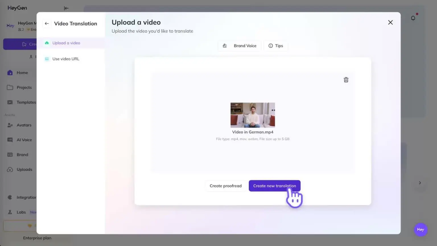Expand carousel with right chevron arrow
The height and width of the screenshot is (246, 437).
click(x=420, y=183)
